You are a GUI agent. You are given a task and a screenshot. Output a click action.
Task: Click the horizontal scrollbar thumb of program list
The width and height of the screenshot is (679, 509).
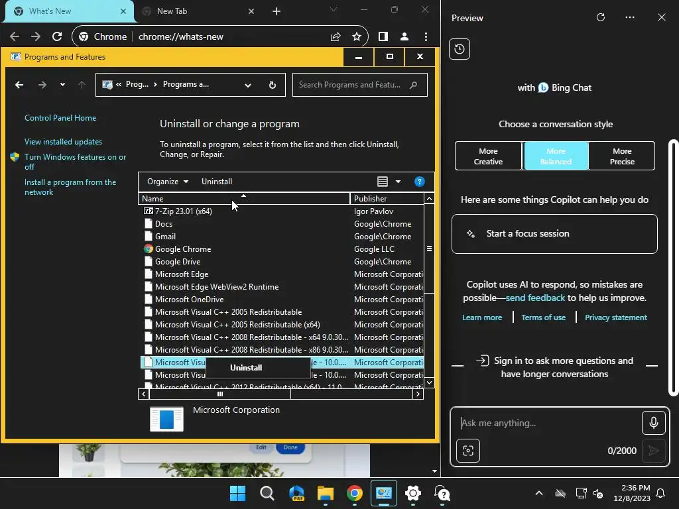[x=220, y=394]
